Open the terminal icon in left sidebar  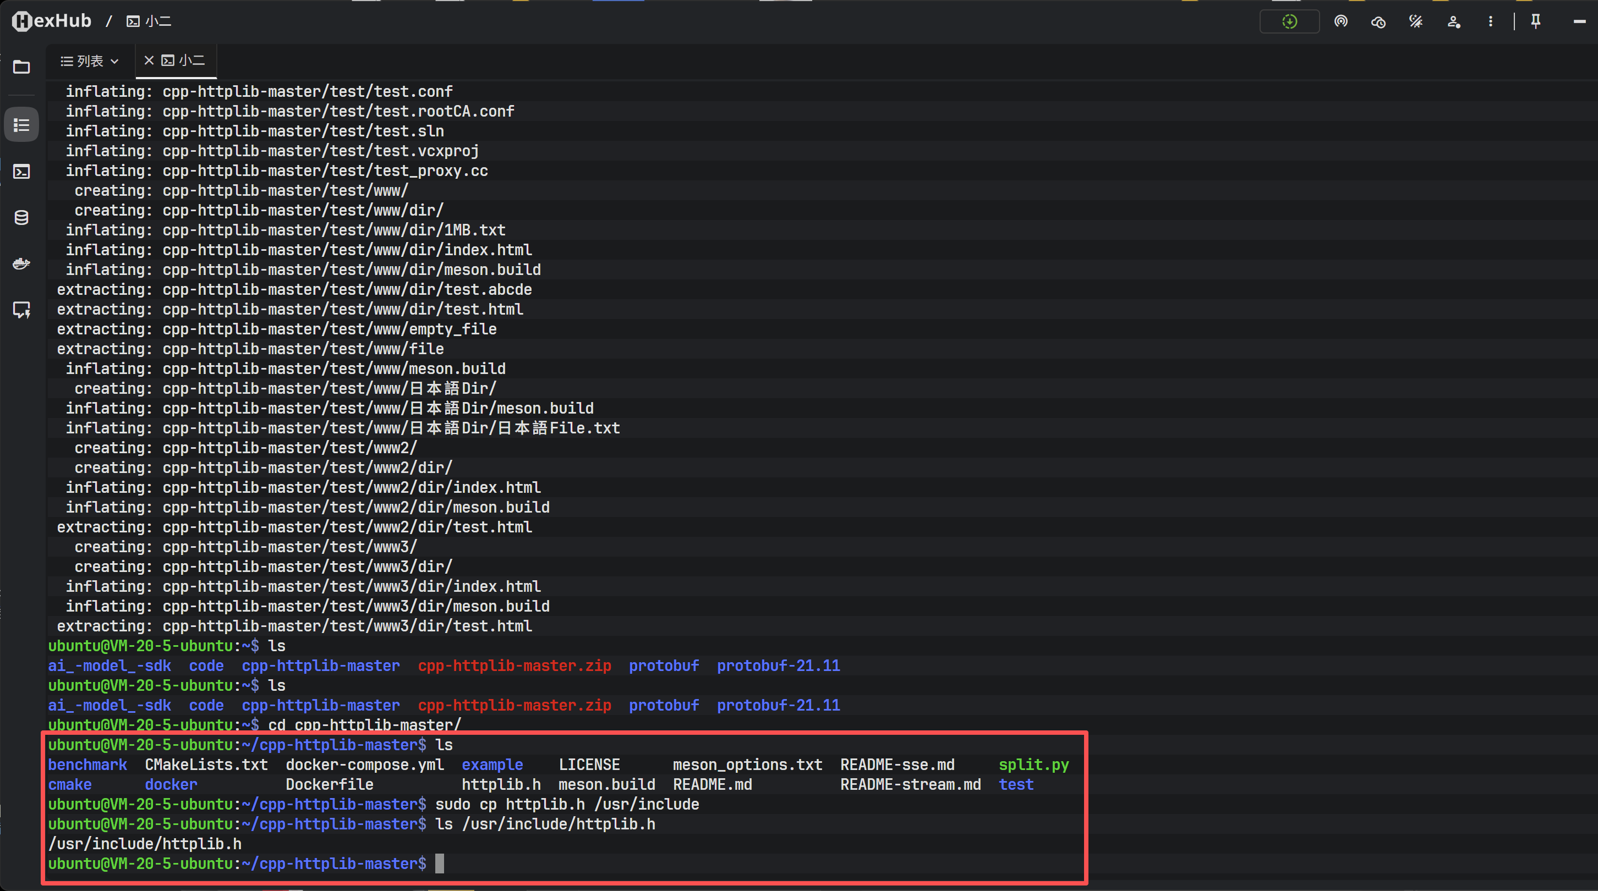pos(21,171)
